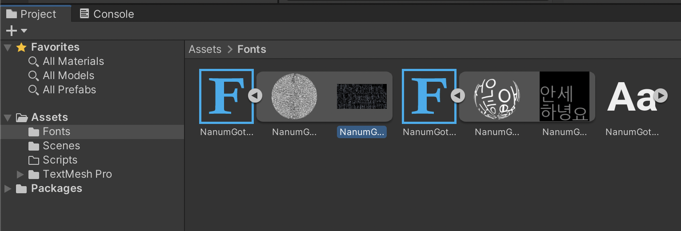This screenshot has height=231, width=681.
Task: Click the Fonts folder icon in tree
Action: [x=34, y=132]
